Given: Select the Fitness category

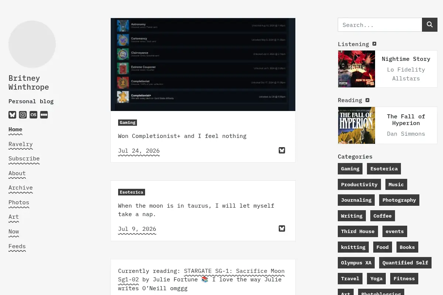Looking at the screenshot, I should 404,278.
